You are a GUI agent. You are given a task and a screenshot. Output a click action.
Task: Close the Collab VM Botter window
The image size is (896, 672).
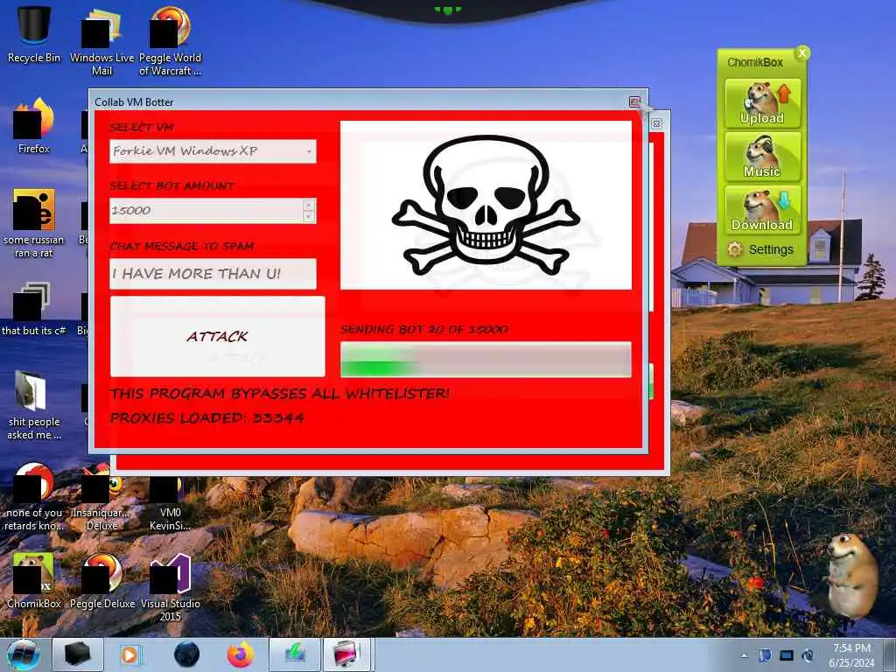click(x=634, y=101)
